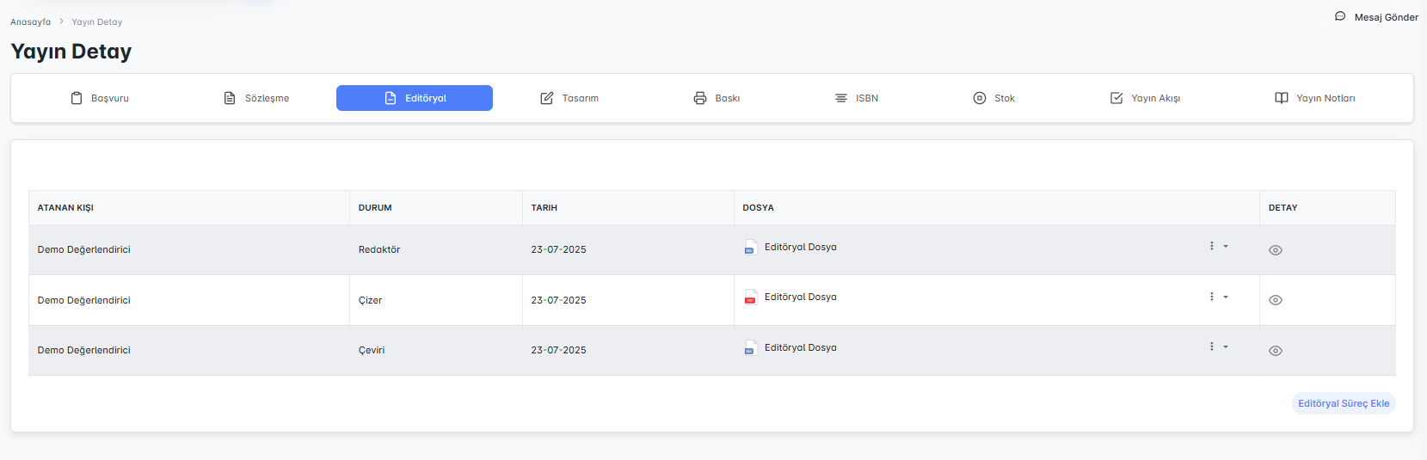
Task: Click the Editöryal Dosya link in Çizer row
Action: click(x=800, y=297)
